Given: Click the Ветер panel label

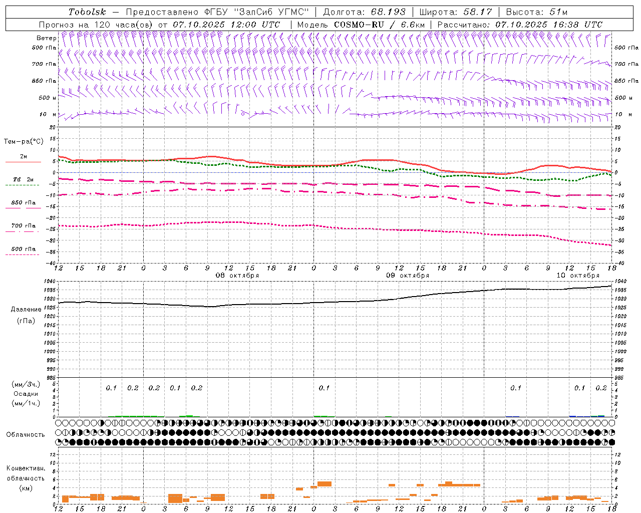Looking at the screenshot, I should coord(46,38).
